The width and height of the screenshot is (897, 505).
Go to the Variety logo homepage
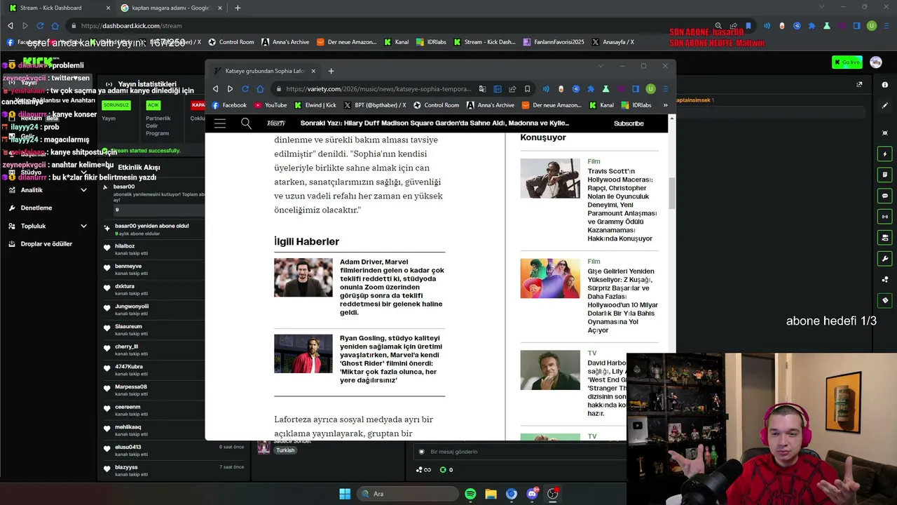pos(276,123)
